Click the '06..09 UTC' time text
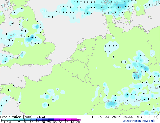Viewport: 160px width, 123px height. pos(132,117)
